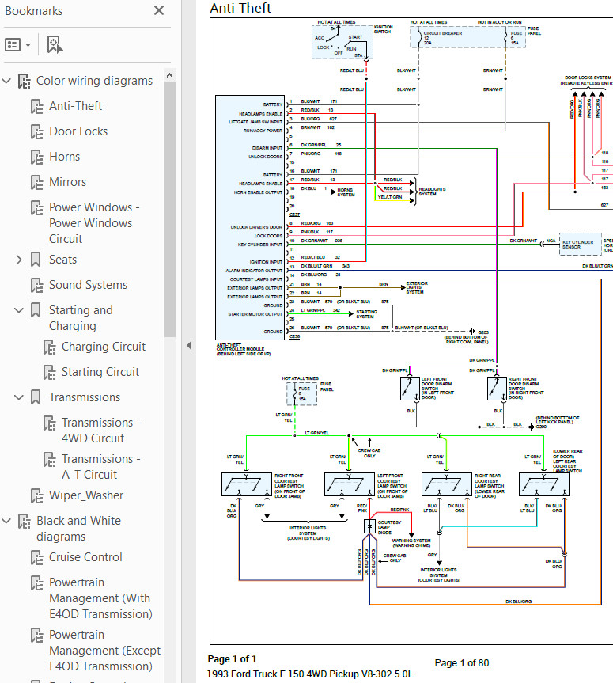The width and height of the screenshot is (613, 683).
Task: Click the Cruise Control bookmark icon
Action: click(37, 557)
